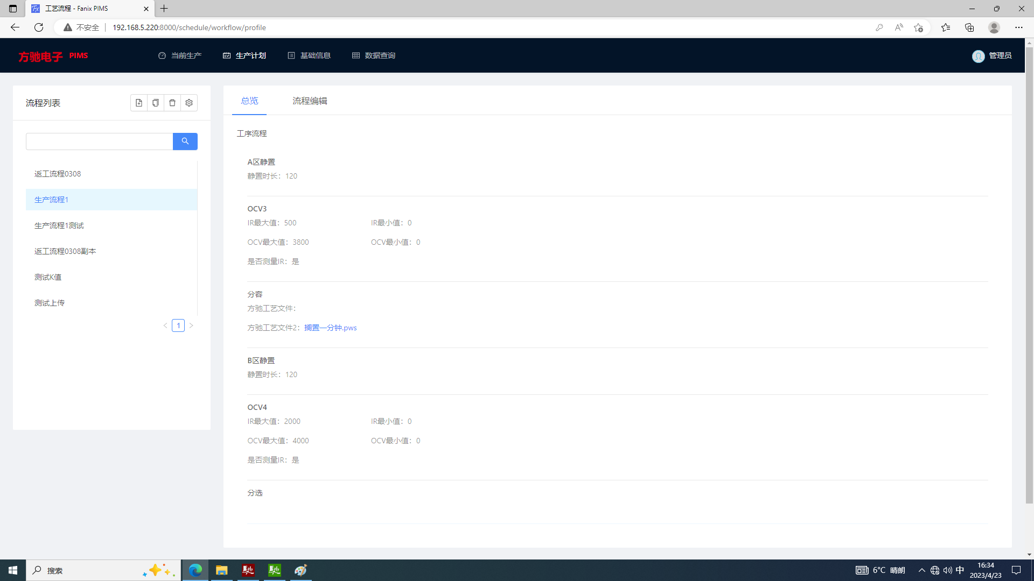Open browser collections
The image size is (1034, 581).
tap(969, 27)
